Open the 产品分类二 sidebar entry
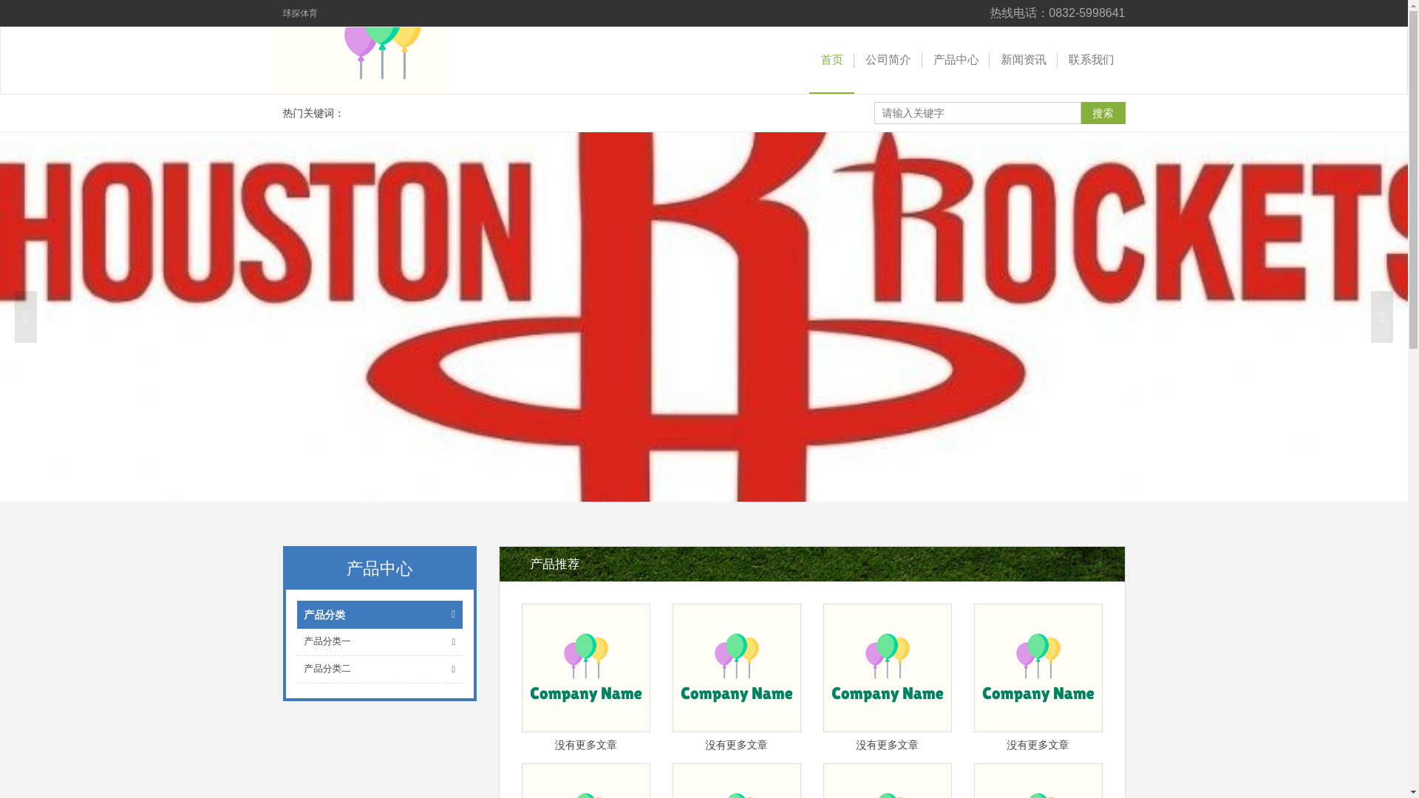The width and height of the screenshot is (1419, 798). click(327, 669)
